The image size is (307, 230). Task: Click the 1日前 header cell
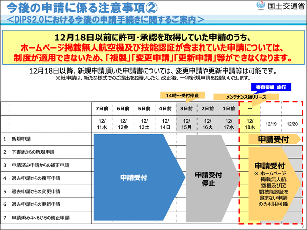click(x=229, y=108)
